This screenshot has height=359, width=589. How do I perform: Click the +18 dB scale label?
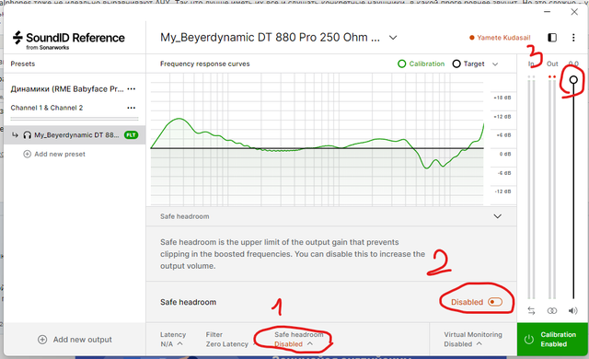tap(502, 98)
